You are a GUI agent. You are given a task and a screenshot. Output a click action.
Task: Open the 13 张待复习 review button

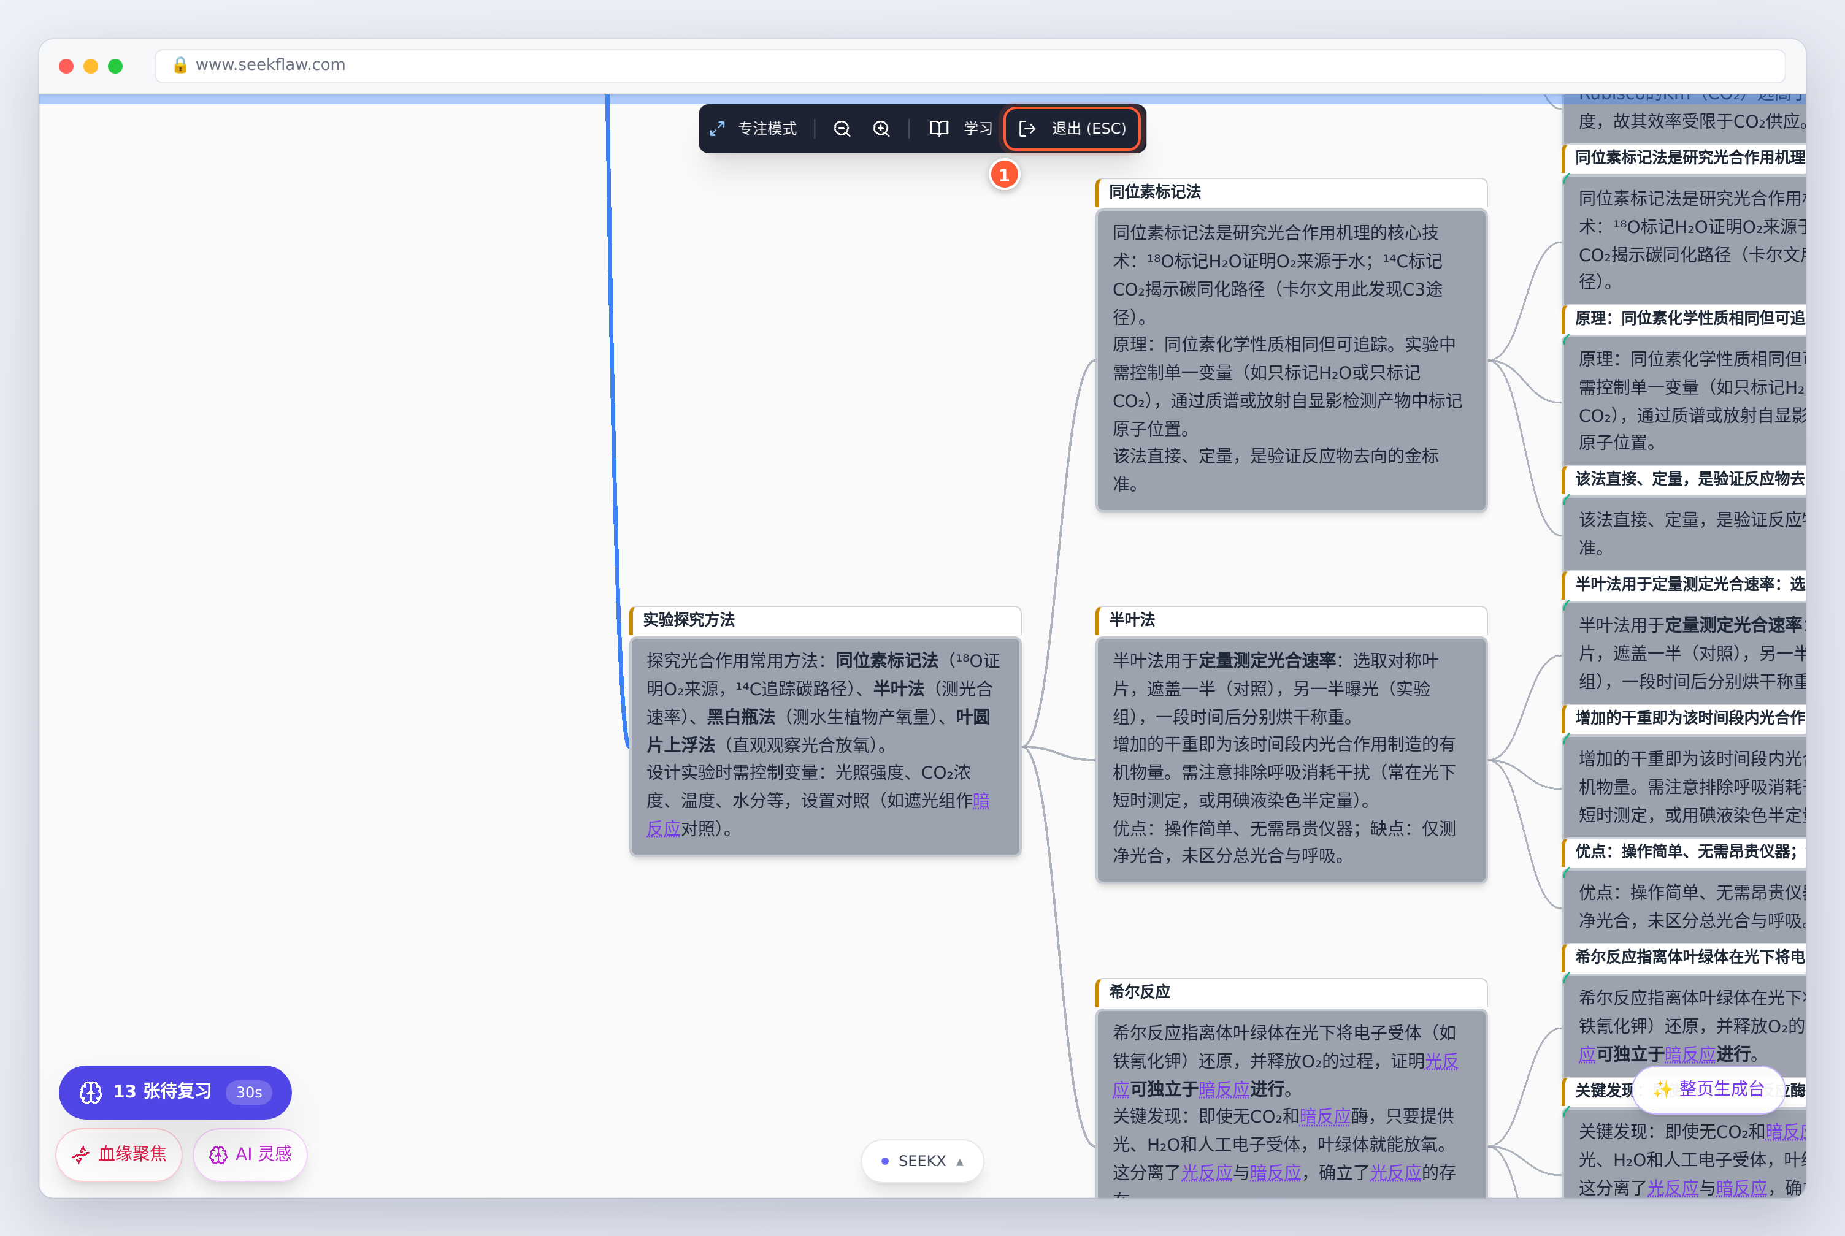tap(175, 1092)
